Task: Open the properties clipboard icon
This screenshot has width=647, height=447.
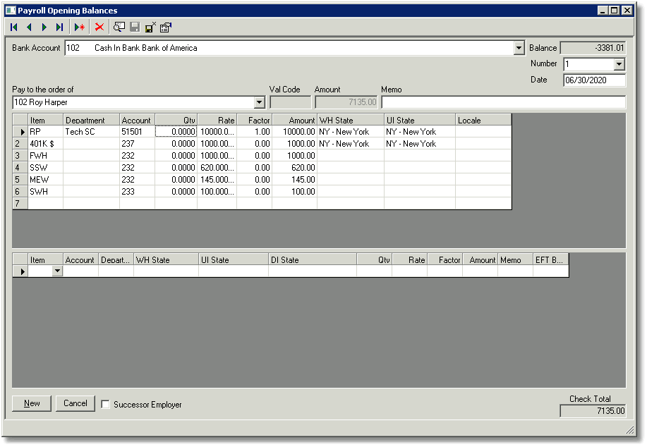Action: (166, 27)
